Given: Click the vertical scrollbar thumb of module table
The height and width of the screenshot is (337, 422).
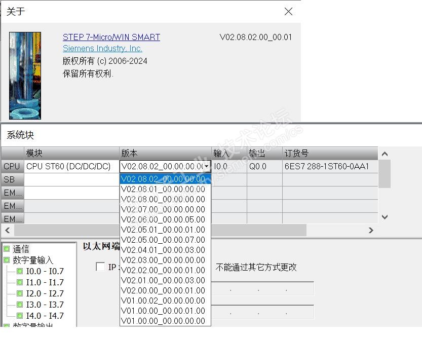Looking at the screenshot, I should [385, 174].
